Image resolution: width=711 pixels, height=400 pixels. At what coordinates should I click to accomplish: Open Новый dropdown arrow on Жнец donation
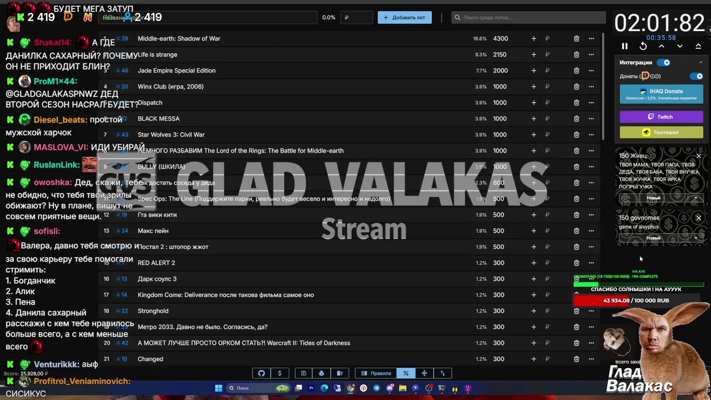tap(695, 198)
